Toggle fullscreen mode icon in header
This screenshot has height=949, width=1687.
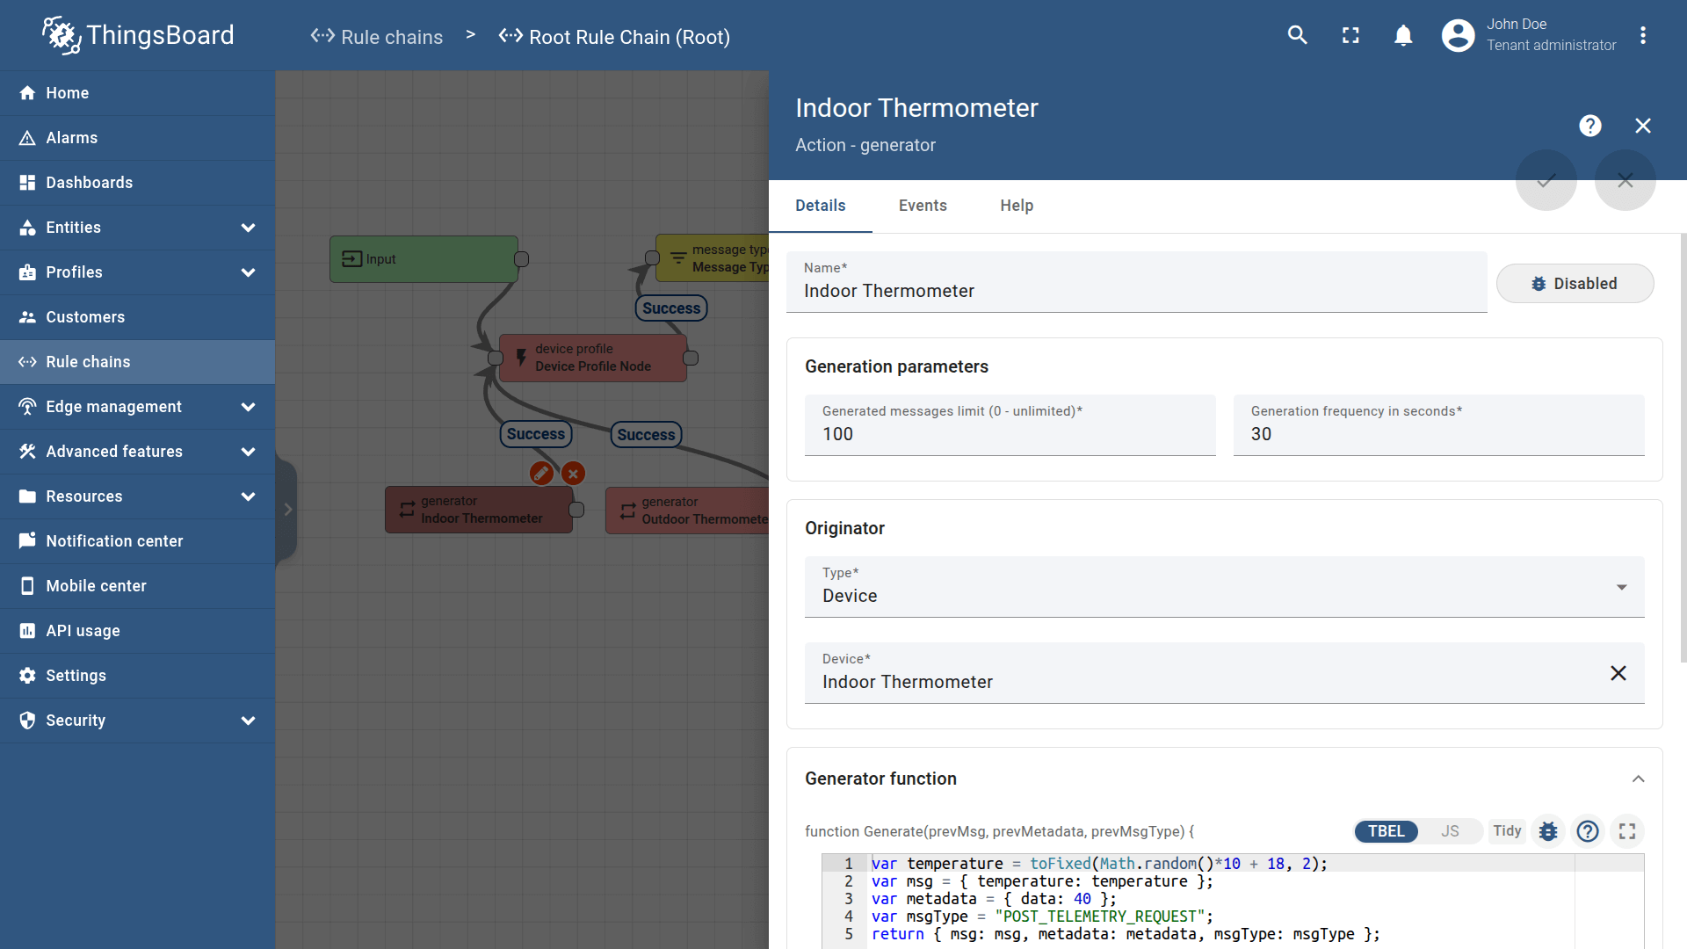1350,35
